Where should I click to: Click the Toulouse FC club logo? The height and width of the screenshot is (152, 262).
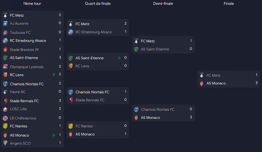click(x=5, y=33)
